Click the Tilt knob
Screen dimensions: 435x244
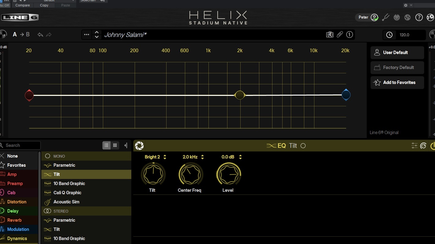tap(153, 174)
